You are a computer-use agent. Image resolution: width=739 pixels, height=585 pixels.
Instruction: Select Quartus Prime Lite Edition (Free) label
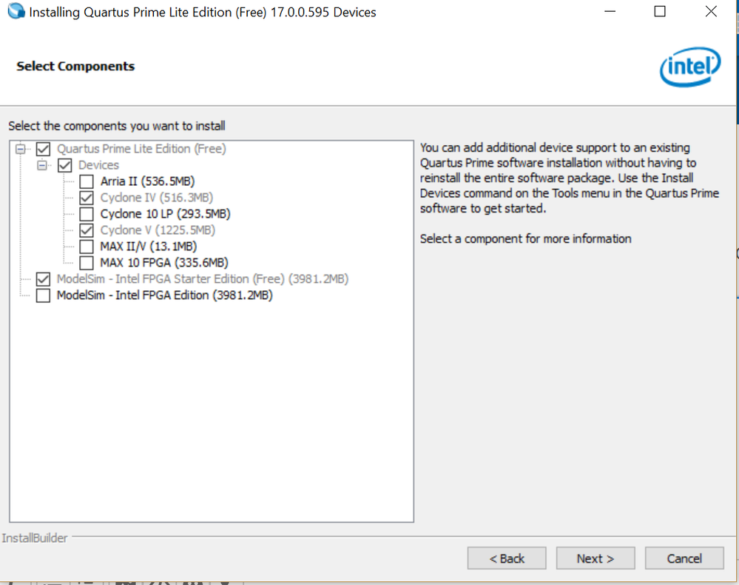point(141,149)
